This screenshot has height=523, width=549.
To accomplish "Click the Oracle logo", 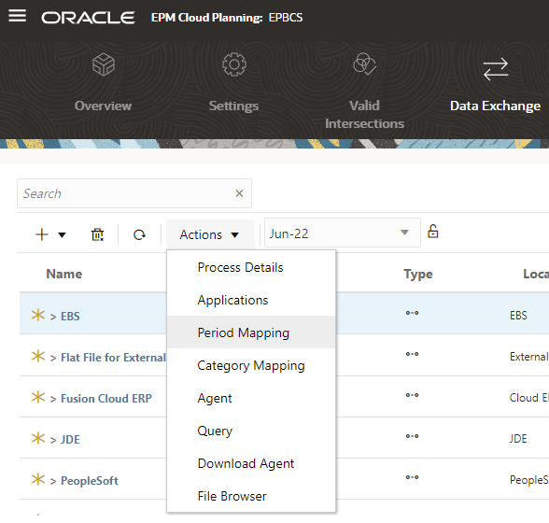I will (x=88, y=18).
